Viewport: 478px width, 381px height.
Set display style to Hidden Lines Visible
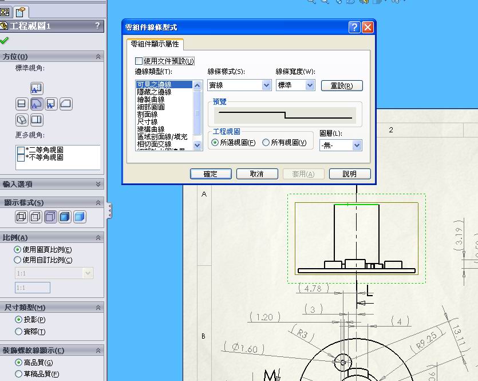pyautogui.click(x=35, y=217)
